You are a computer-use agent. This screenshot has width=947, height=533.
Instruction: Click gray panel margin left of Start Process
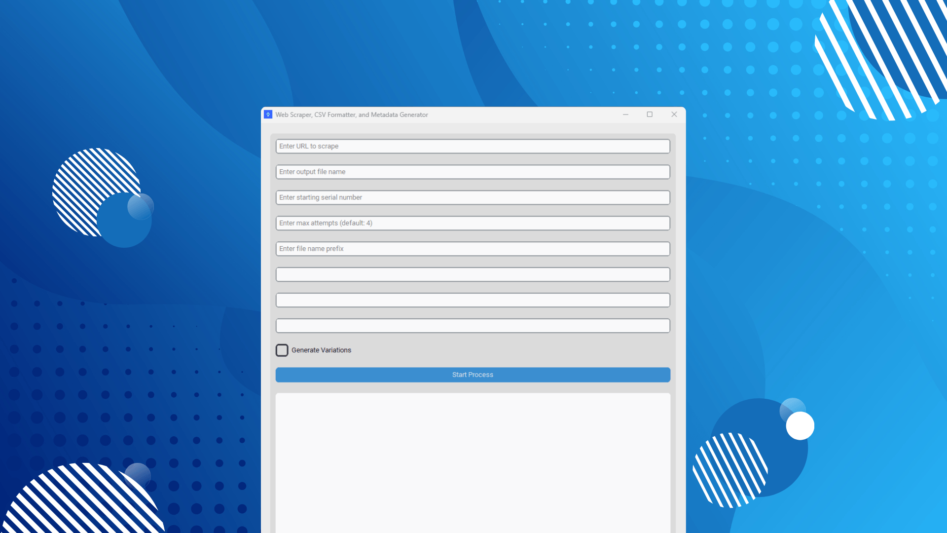[x=273, y=375]
